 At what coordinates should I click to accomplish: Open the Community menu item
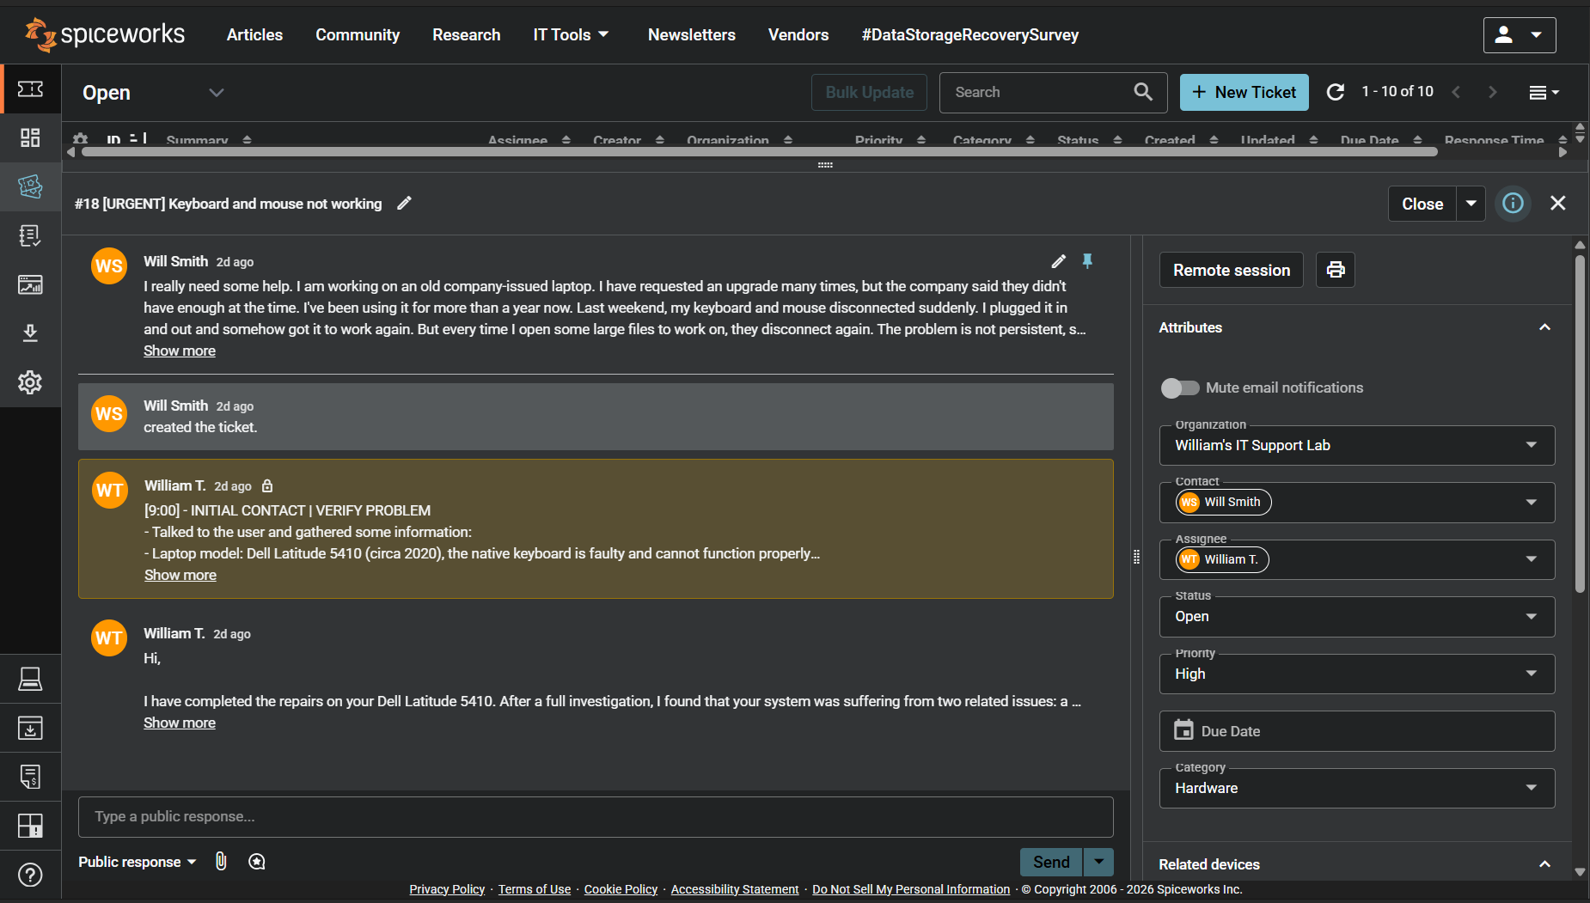click(358, 35)
